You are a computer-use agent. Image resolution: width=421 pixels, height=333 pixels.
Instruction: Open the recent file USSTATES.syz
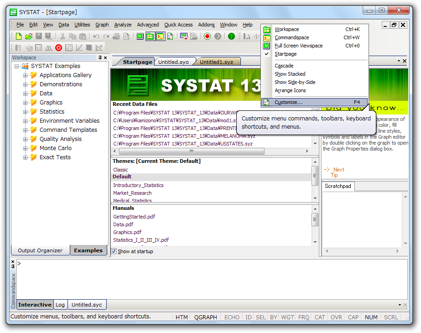tap(183, 144)
